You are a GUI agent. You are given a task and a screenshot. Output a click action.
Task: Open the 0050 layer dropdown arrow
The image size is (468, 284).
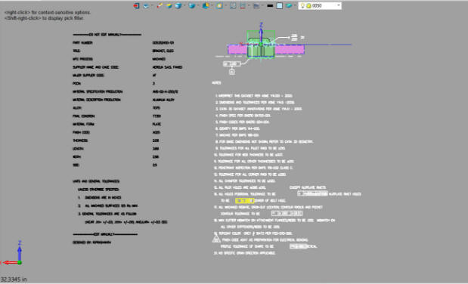click(x=339, y=5)
